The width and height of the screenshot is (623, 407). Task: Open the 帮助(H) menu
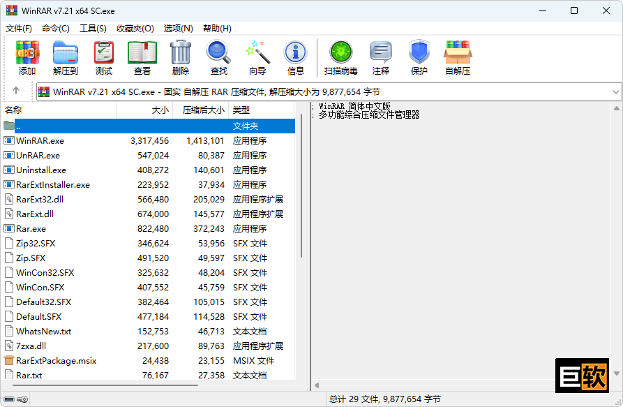[x=217, y=28]
